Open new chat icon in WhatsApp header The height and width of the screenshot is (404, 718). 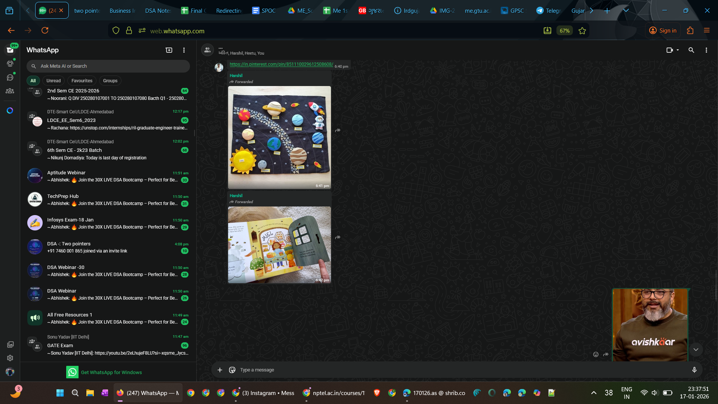click(x=169, y=50)
